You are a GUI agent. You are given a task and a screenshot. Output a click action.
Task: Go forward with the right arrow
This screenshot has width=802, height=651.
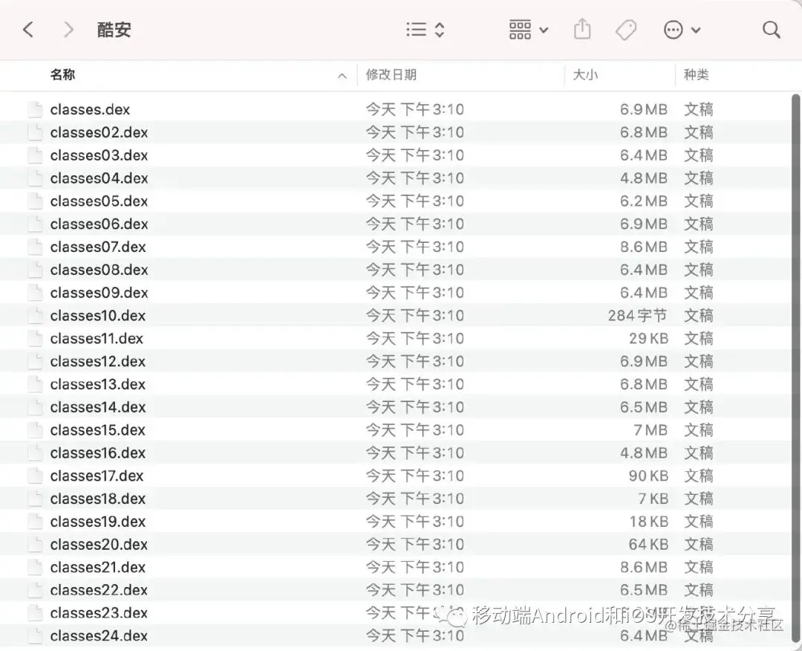68,30
